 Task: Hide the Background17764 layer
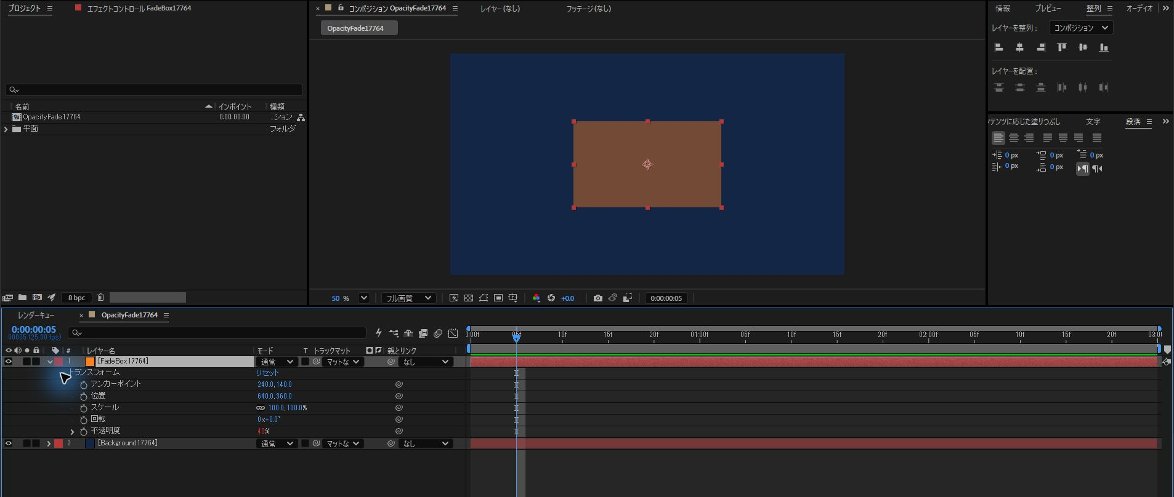tap(9, 443)
